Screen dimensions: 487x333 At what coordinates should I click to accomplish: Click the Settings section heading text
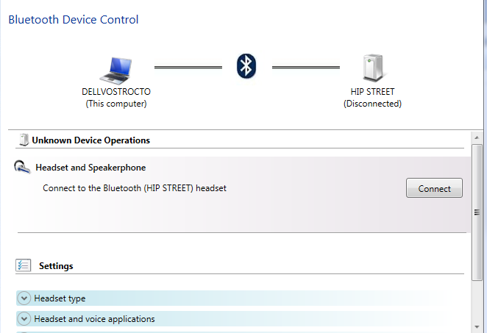56,266
